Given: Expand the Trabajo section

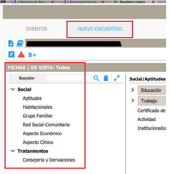Looking at the screenshot, I should coord(133,100).
